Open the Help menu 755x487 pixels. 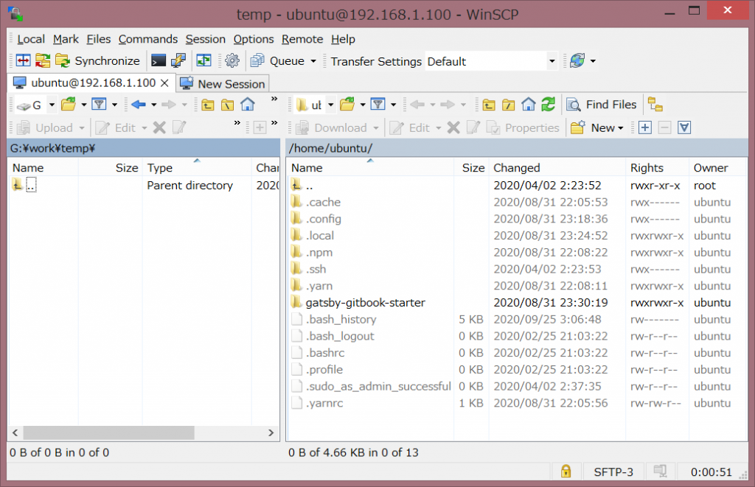click(x=344, y=39)
